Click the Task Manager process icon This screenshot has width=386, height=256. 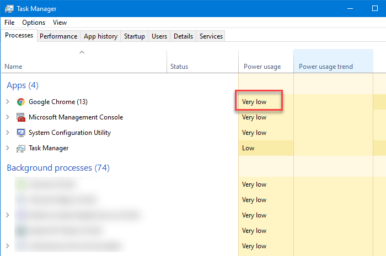(21, 148)
